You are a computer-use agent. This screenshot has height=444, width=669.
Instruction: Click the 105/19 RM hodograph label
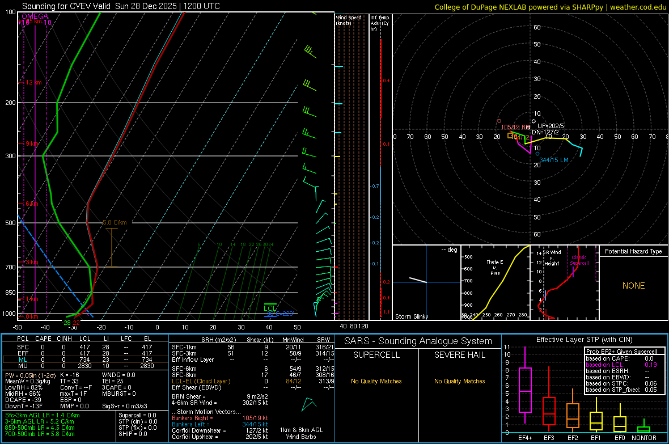[x=515, y=127]
